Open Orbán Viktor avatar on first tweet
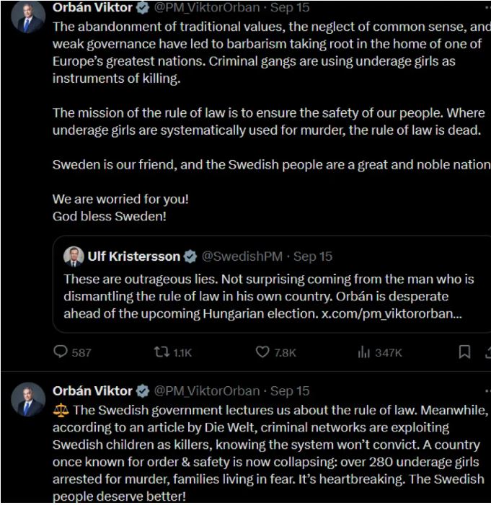491x505 pixels. 28,17
